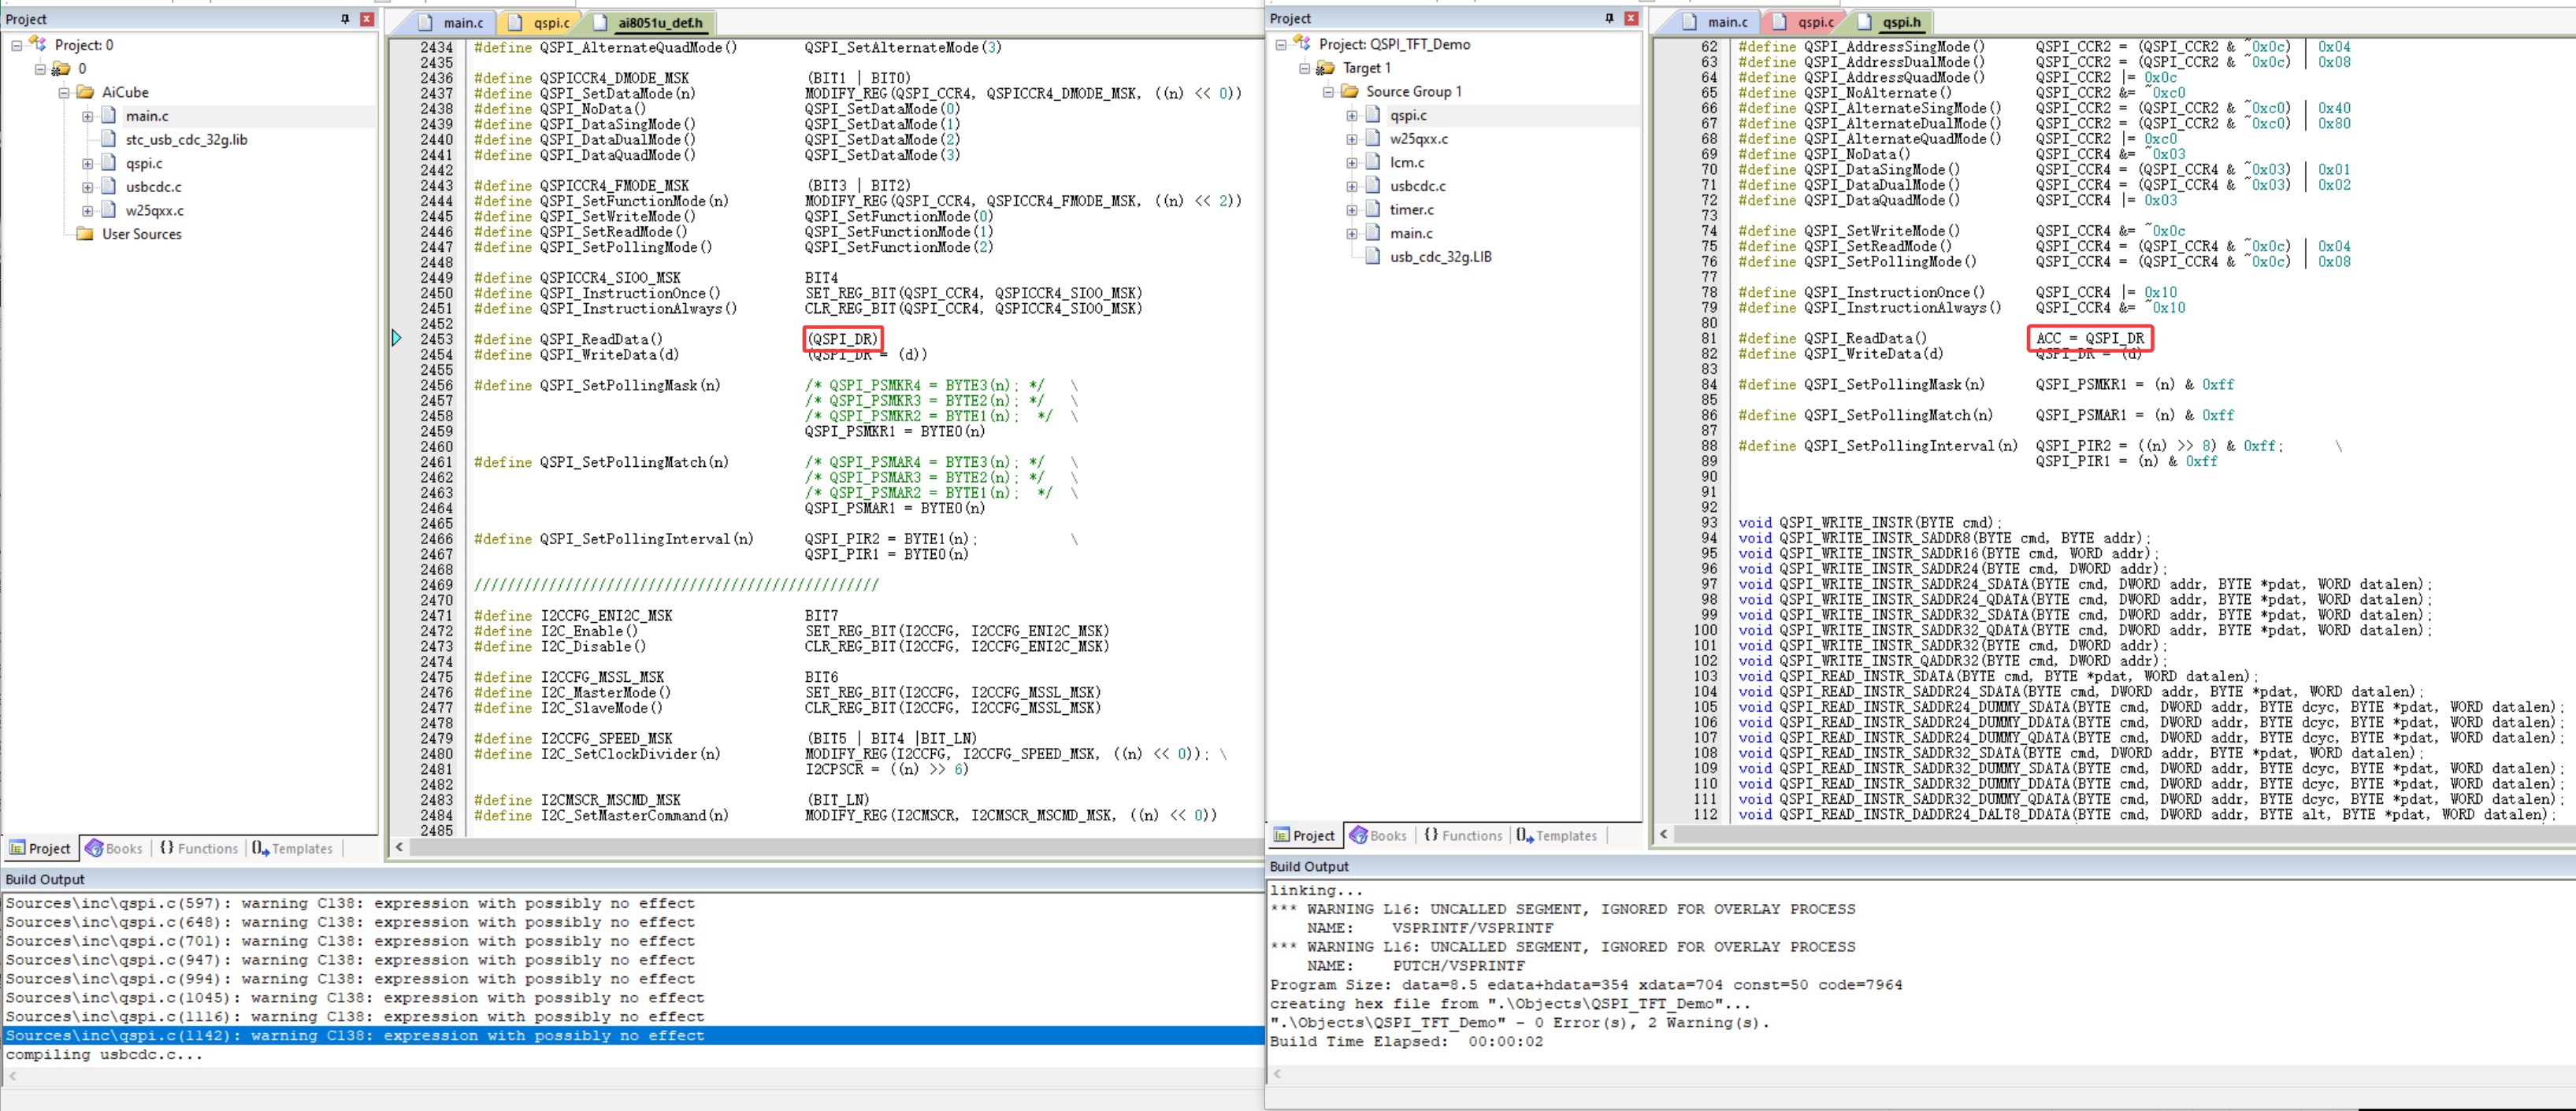Open Functions tab in right window
Screen dimensions: 2576x1111
1462,835
